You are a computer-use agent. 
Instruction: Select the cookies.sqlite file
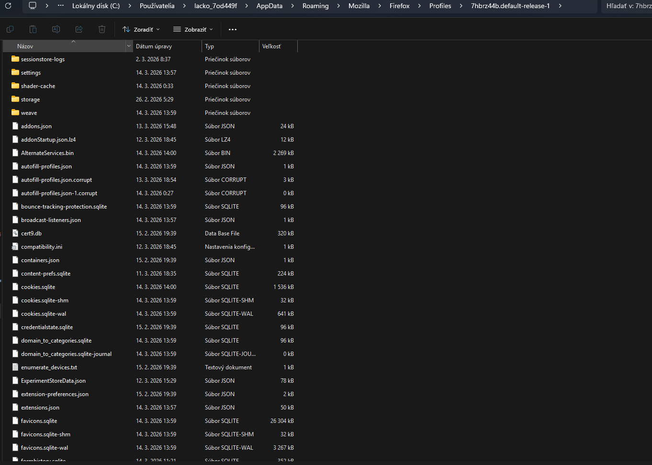38,287
